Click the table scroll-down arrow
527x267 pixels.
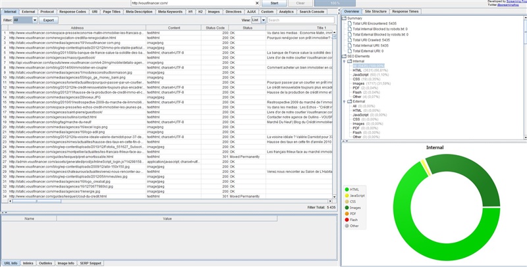tap(335, 197)
